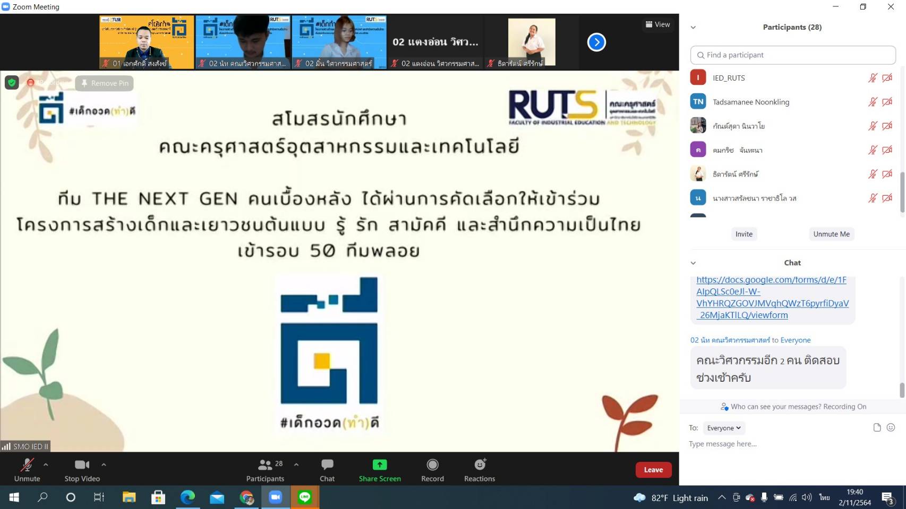The height and width of the screenshot is (509, 906).
Task: Toggle Stop Video camera button
Action: 82,469
